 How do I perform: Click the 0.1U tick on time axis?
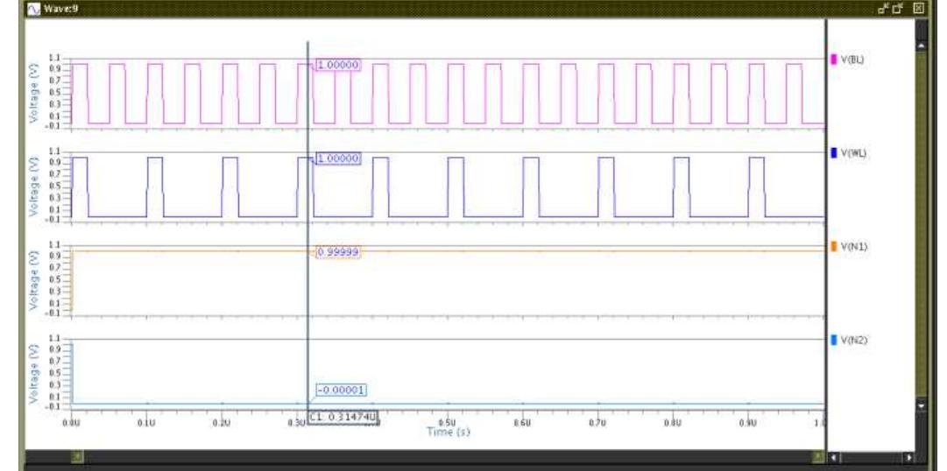pos(147,424)
